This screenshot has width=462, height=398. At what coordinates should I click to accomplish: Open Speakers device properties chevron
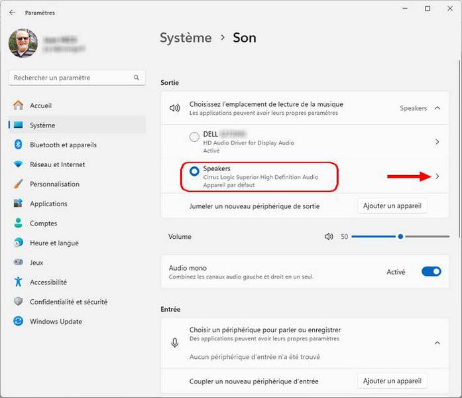tap(437, 176)
